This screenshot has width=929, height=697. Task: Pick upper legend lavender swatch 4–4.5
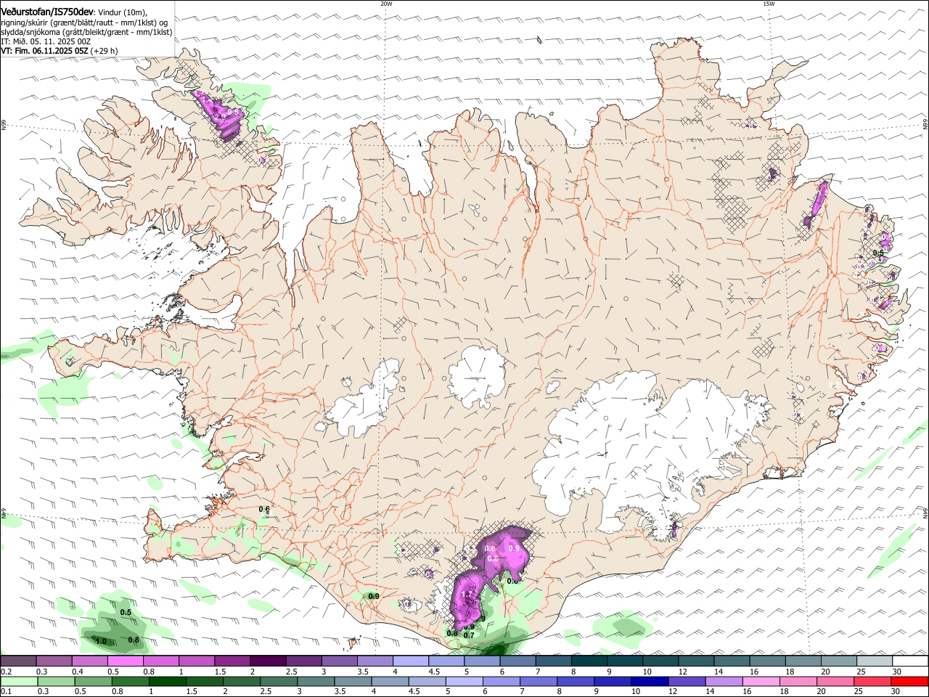[409, 661]
